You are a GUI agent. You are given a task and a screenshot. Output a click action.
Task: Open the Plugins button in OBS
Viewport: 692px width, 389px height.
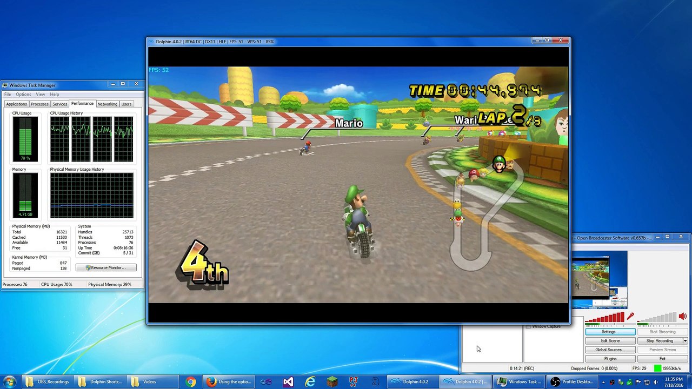tap(610, 359)
